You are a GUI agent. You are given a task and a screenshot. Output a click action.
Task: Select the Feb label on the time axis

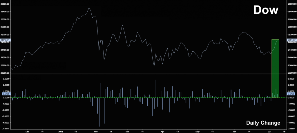click(96, 131)
